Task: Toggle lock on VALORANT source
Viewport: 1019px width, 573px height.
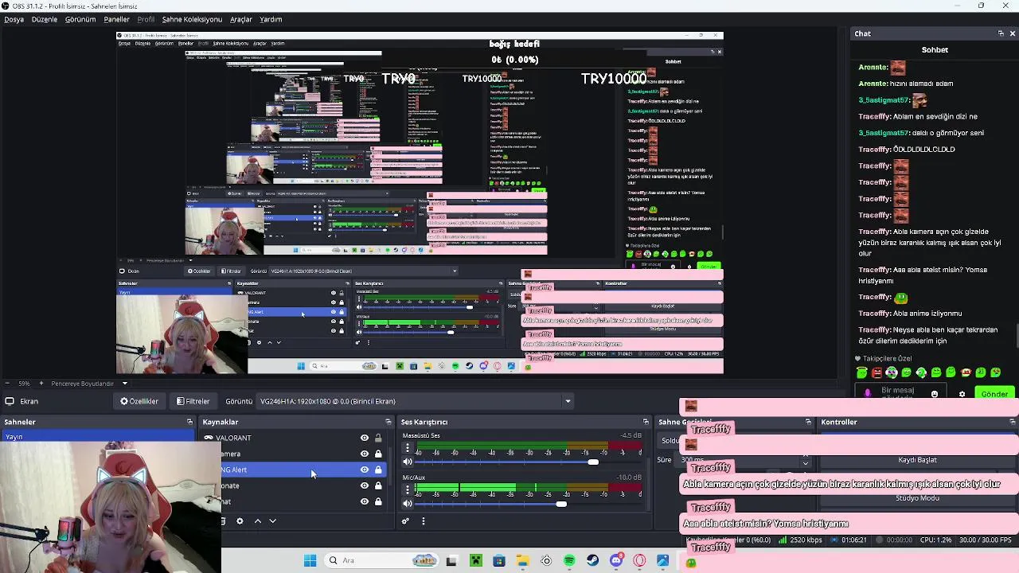Action: tap(378, 438)
